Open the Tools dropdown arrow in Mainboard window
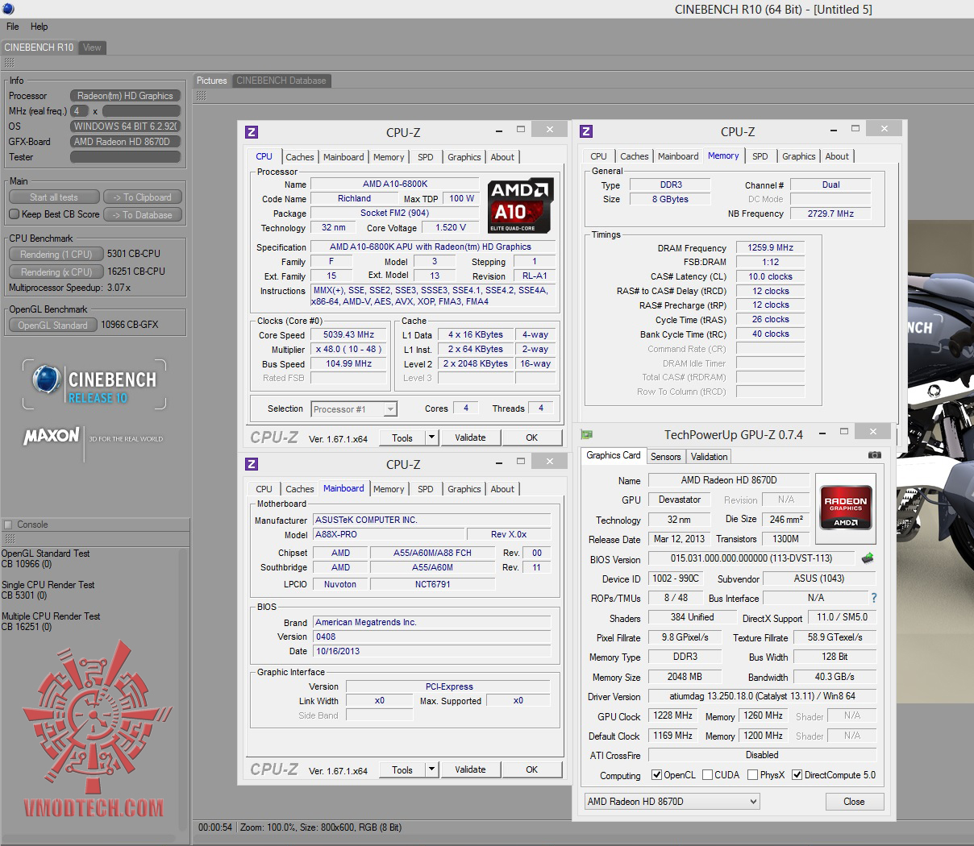Viewport: 974px width, 846px height. pyautogui.click(x=431, y=769)
